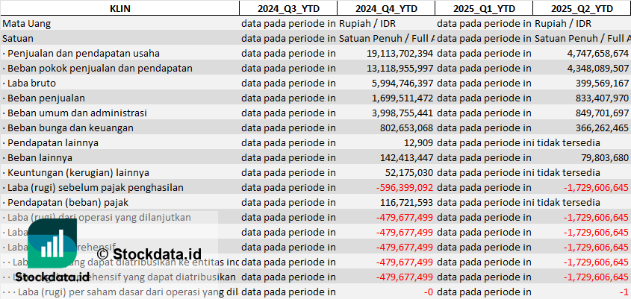Click the 12,909 other income cell
This screenshot has height=299, width=631.
coord(418,142)
